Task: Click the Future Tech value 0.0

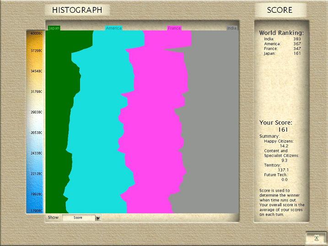Action: pos(285,180)
